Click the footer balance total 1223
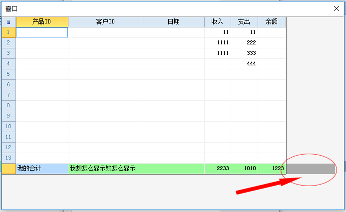 coord(272,169)
